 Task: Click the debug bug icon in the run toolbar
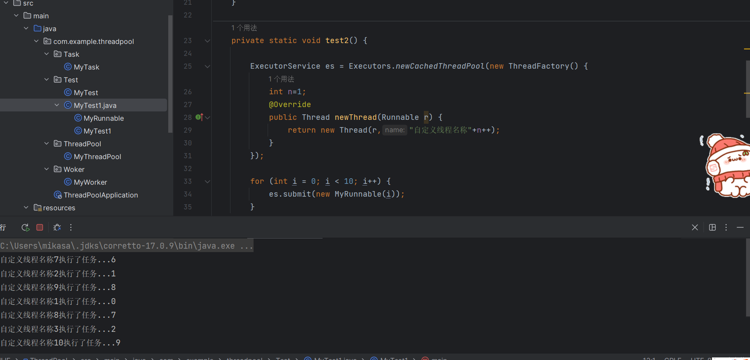tap(57, 227)
